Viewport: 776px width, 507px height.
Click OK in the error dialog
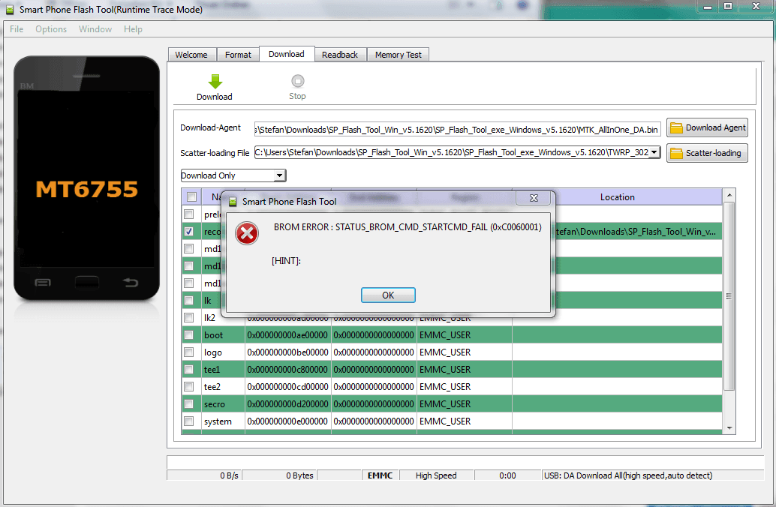click(388, 295)
